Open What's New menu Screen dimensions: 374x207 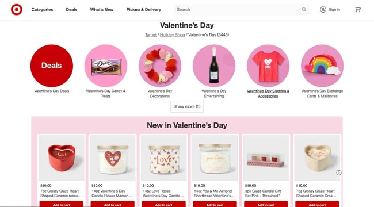102,10
